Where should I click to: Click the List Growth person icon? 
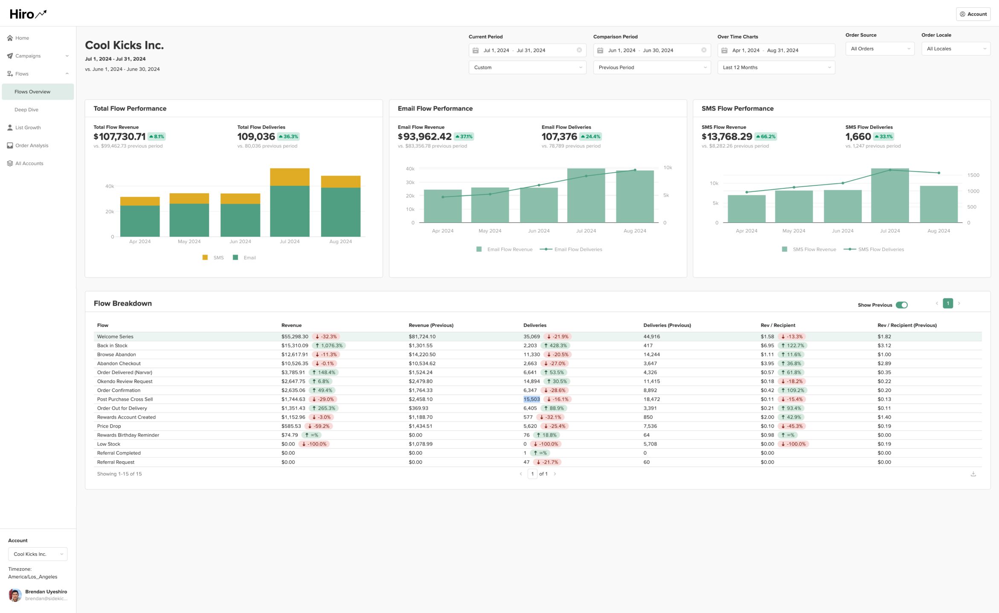[10, 127]
